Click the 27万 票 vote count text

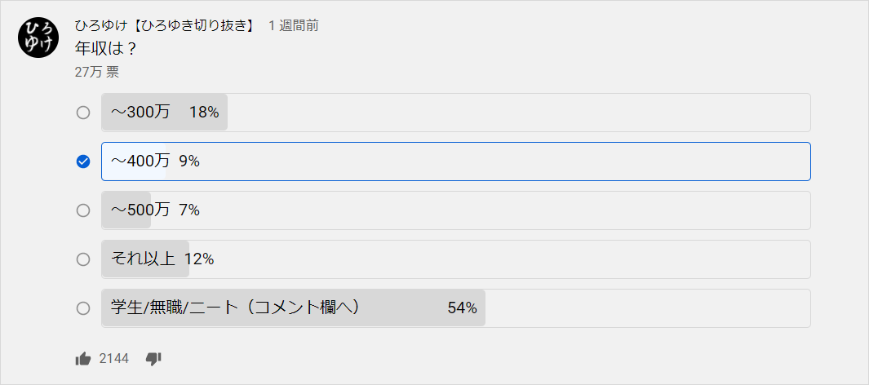[96, 72]
